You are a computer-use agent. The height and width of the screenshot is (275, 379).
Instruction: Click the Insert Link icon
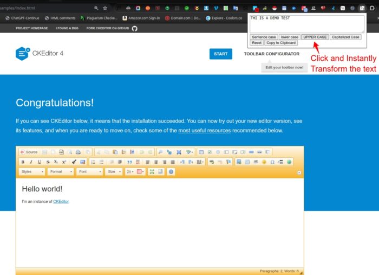click(212, 162)
